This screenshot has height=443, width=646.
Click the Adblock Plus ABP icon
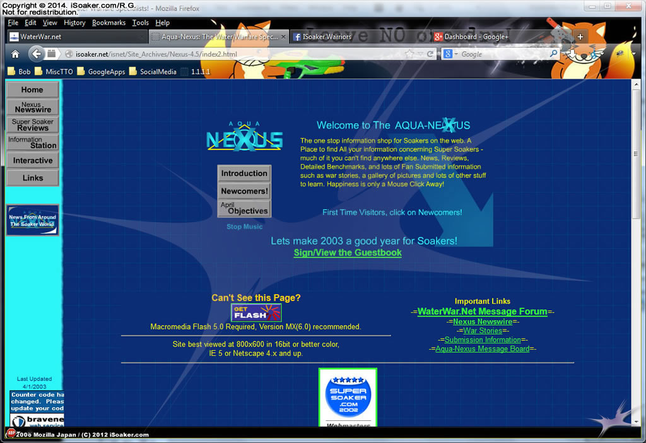pos(11,433)
